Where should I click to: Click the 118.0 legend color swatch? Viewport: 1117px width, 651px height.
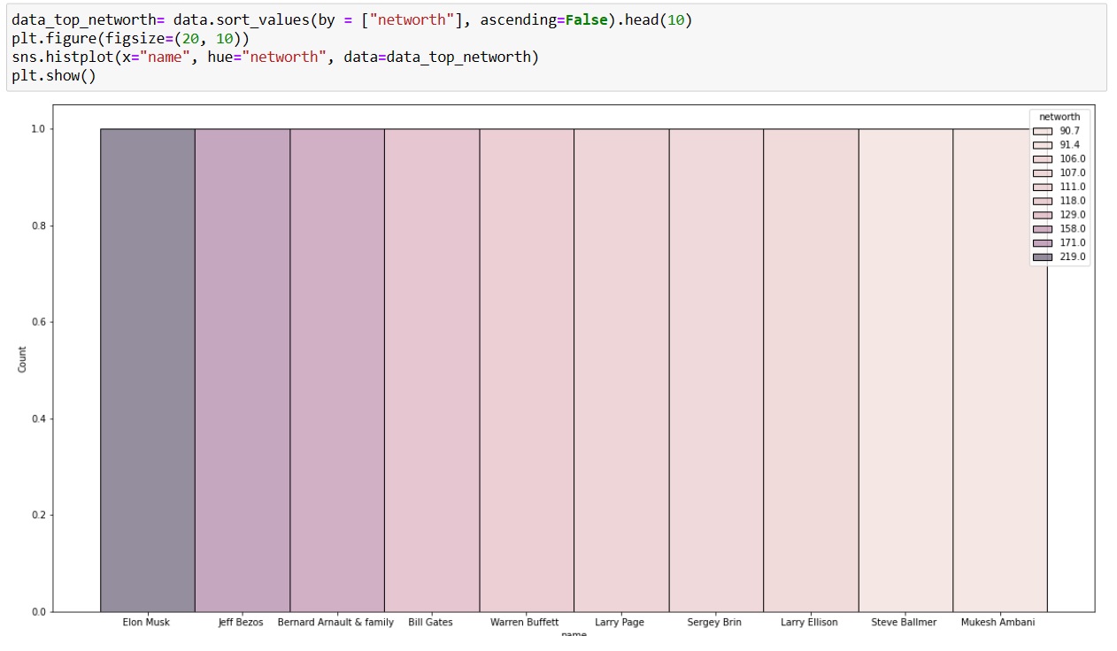tap(1043, 201)
